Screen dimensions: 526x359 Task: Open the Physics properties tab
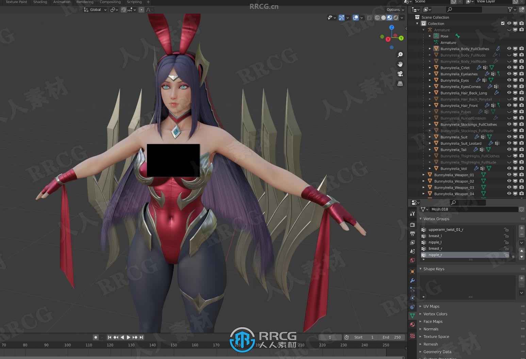coord(412,298)
